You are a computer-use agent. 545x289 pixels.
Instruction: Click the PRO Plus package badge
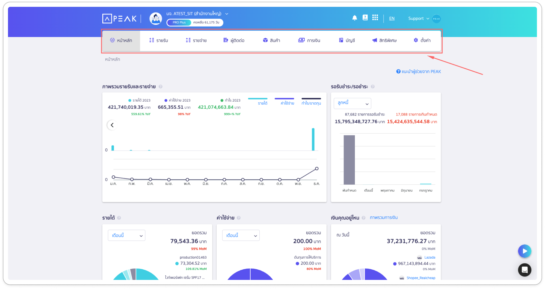click(x=179, y=22)
